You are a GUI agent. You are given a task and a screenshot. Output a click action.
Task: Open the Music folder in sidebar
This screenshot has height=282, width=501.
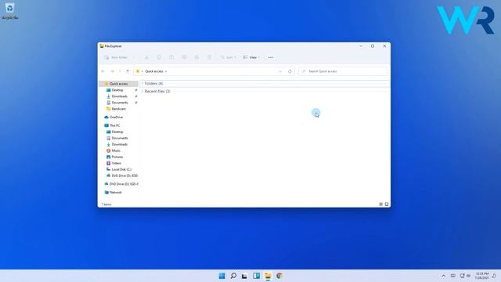coord(116,150)
